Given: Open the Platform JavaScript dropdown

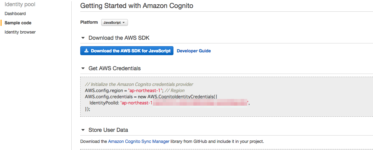Looking at the screenshot, I should 114,22.
